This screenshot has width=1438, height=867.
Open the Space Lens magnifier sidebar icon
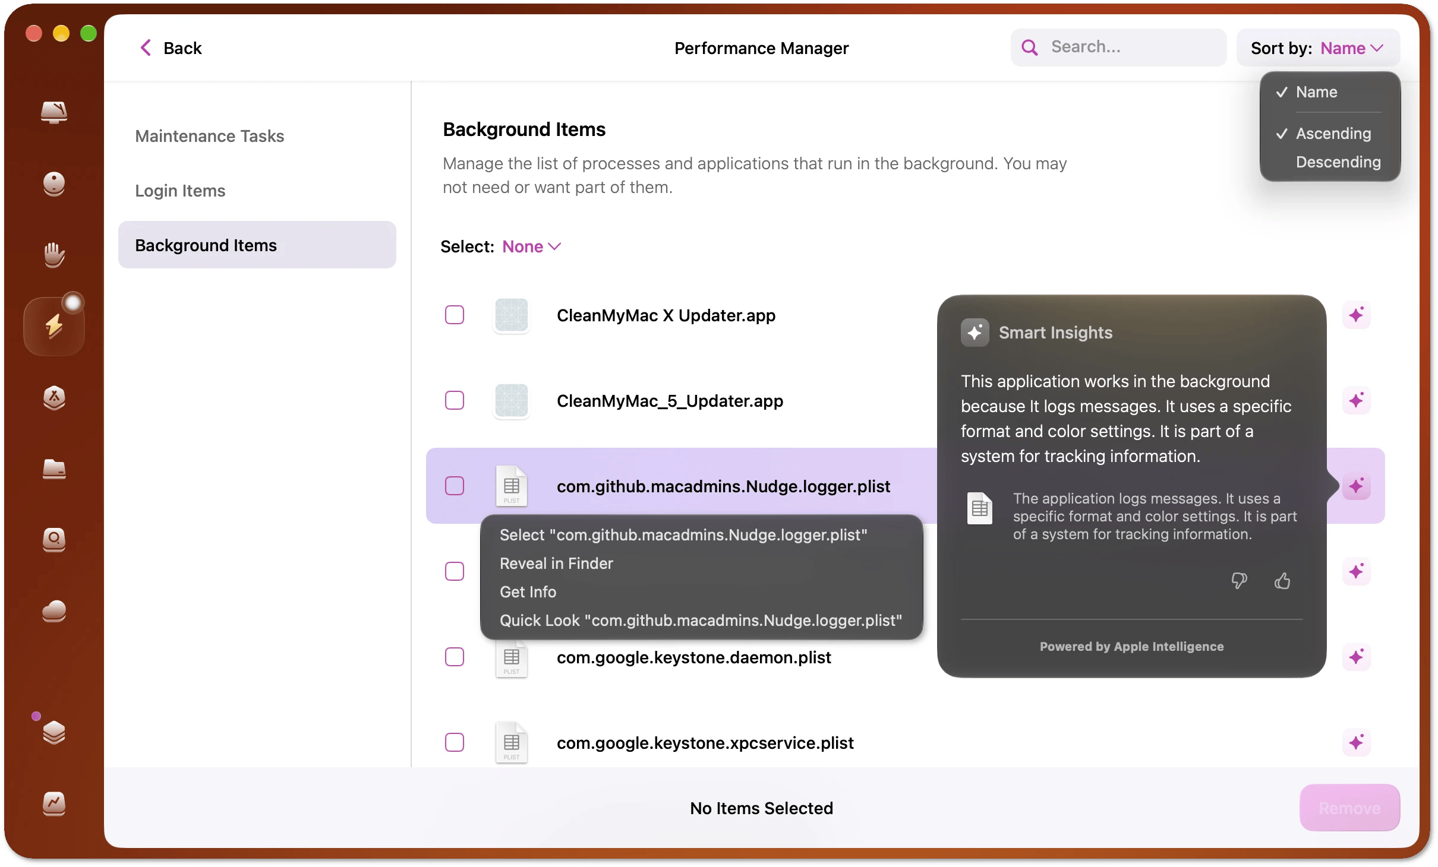(x=54, y=540)
